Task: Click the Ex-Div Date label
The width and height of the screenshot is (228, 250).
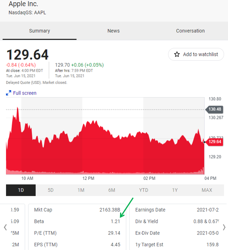Action: (x=147, y=233)
